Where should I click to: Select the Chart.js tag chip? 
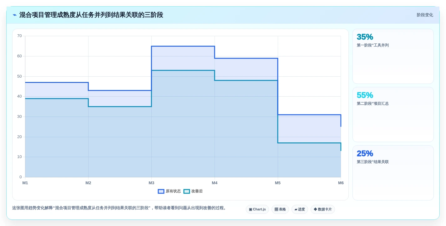click(x=257, y=209)
